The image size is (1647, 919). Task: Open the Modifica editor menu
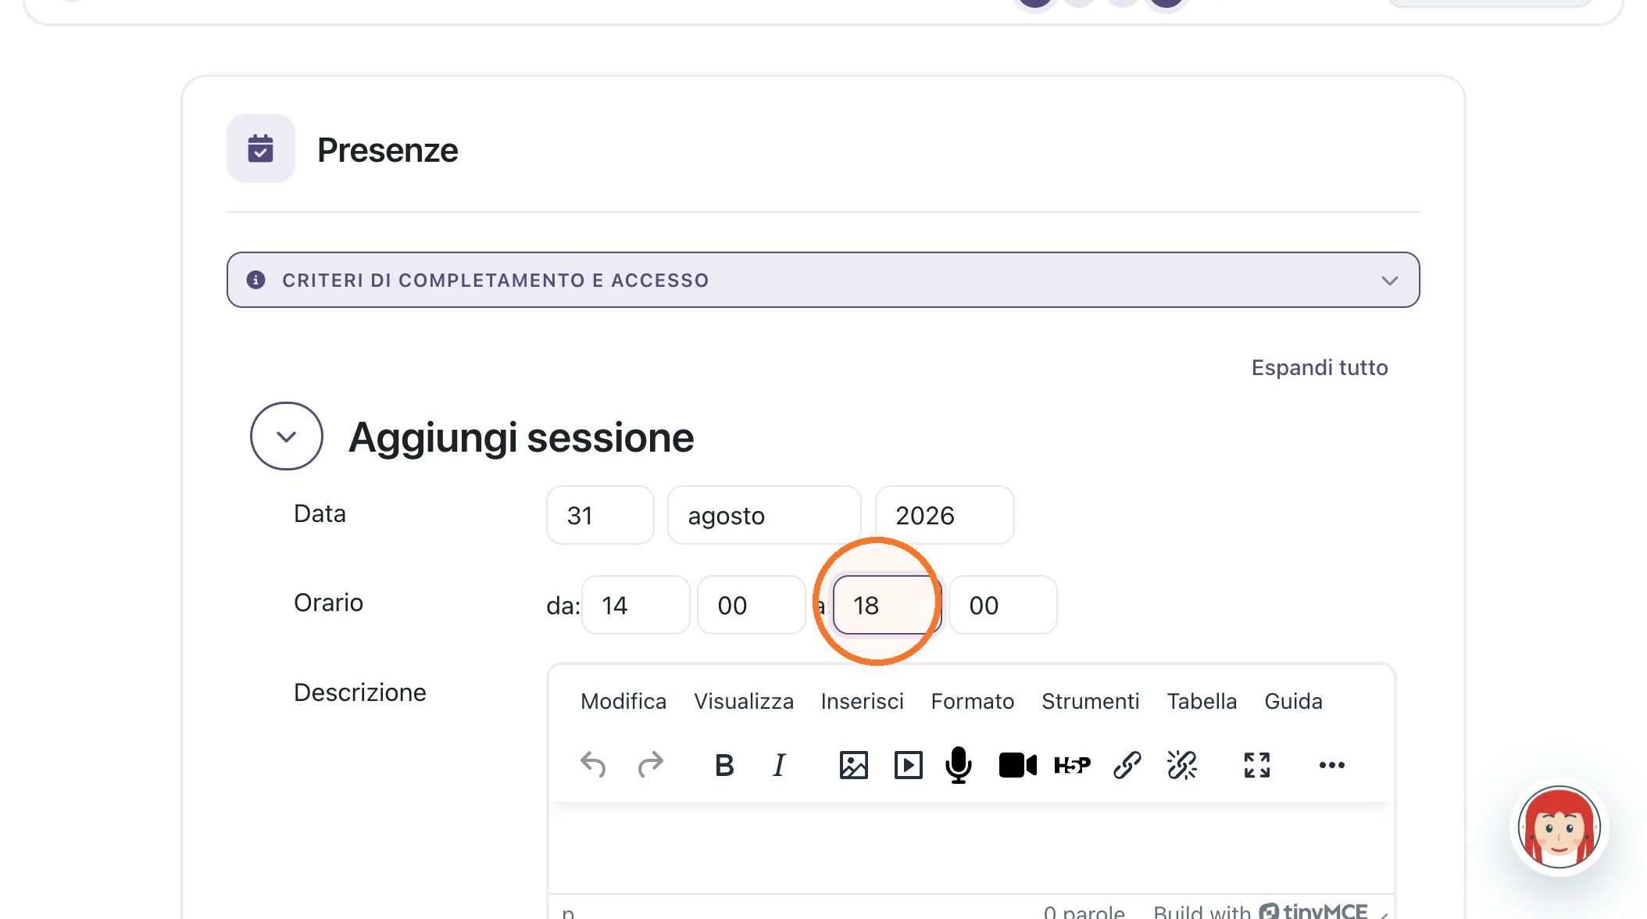(x=623, y=701)
